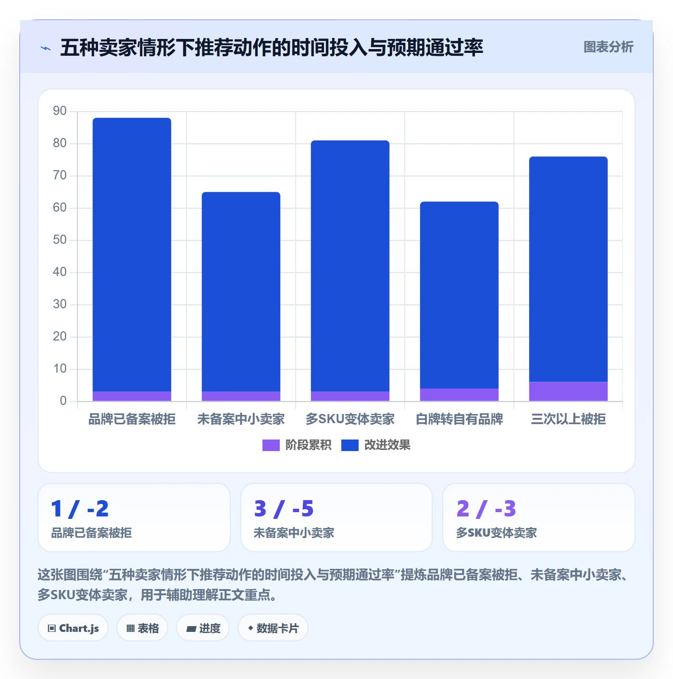The image size is (673, 679).
Task: Select the 进度 tag chip
Action: click(203, 628)
